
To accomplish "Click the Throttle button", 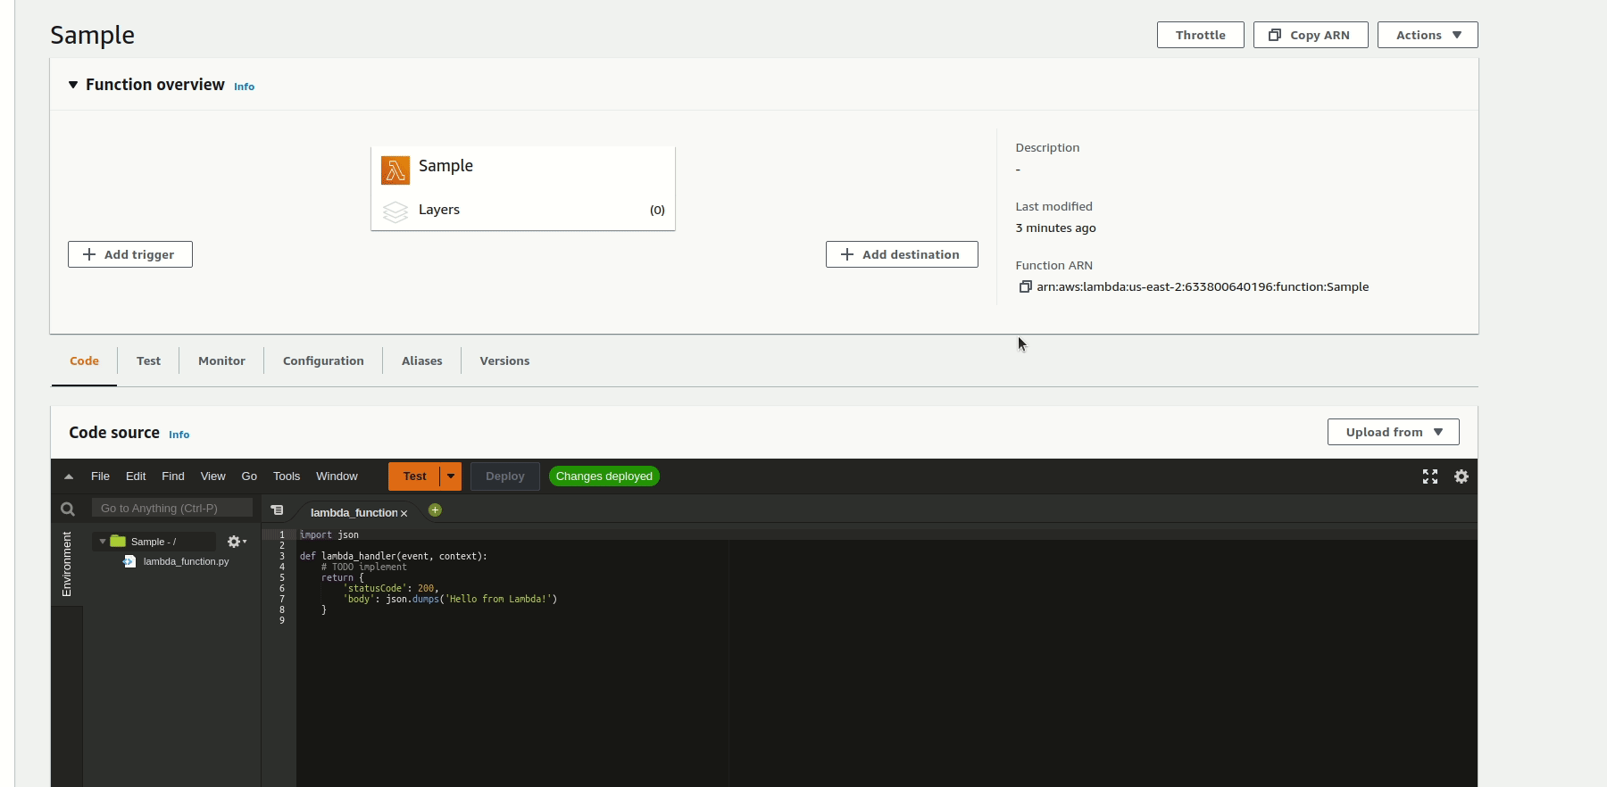I will click(1200, 35).
